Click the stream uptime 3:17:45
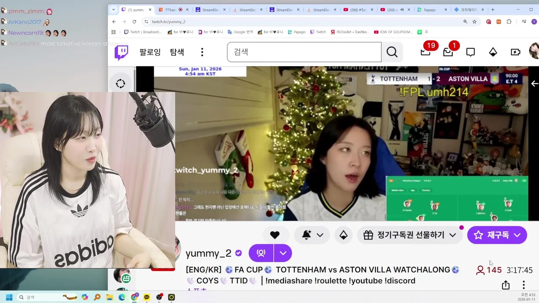This screenshot has height=303, width=539. tap(520, 270)
